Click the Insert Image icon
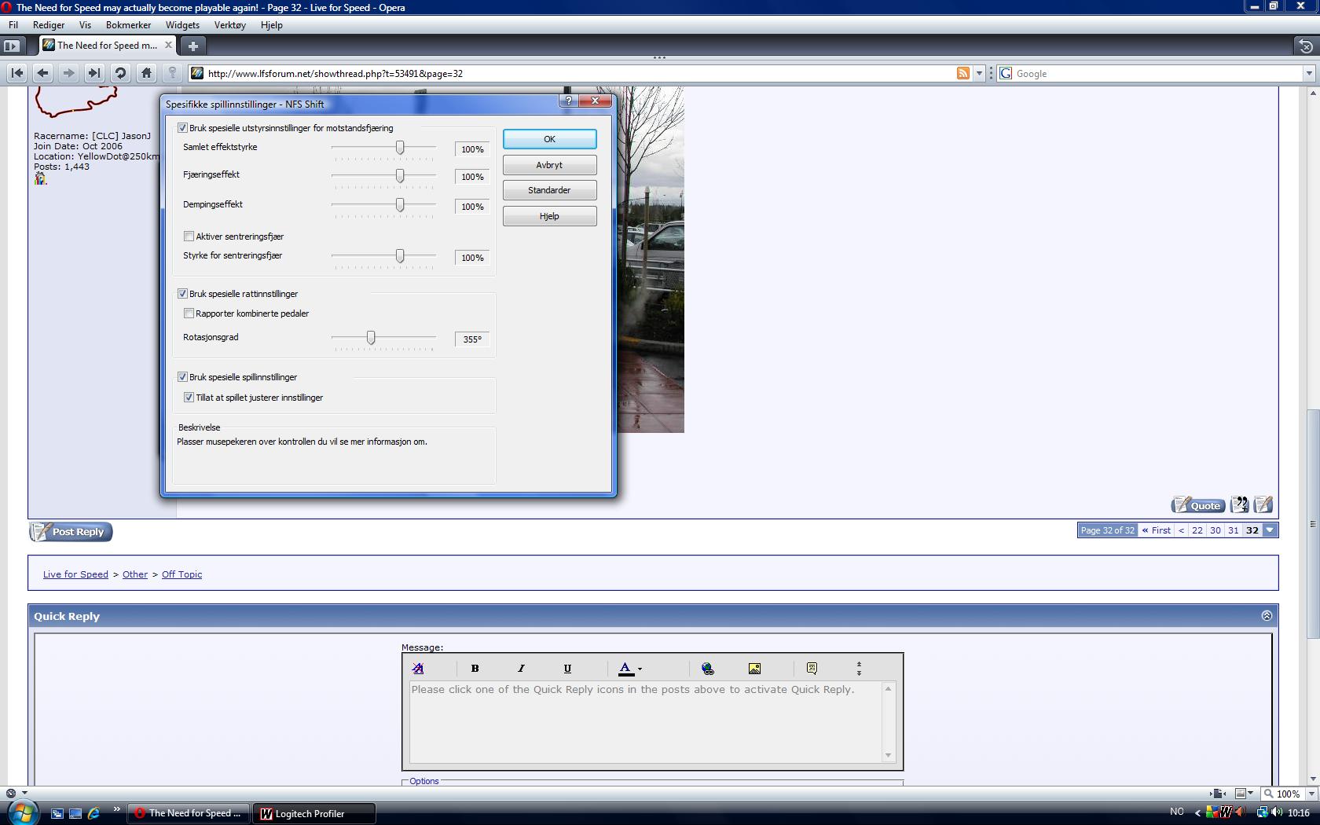 tap(754, 669)
